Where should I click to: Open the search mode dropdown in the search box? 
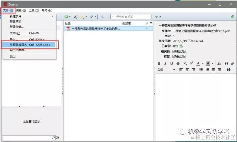pos(113,16)
